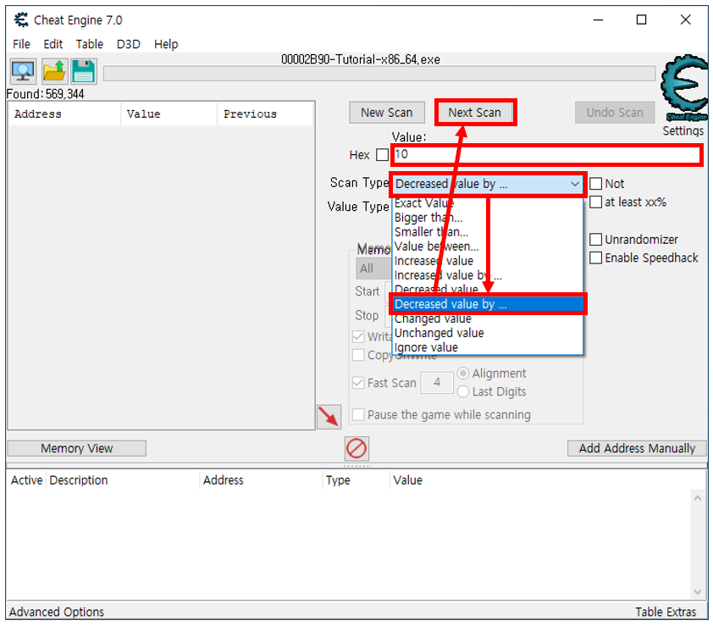Viewport: 713px width, 626px height.
Task: Click the Previous column header
Action: click(x=266, y=114)
